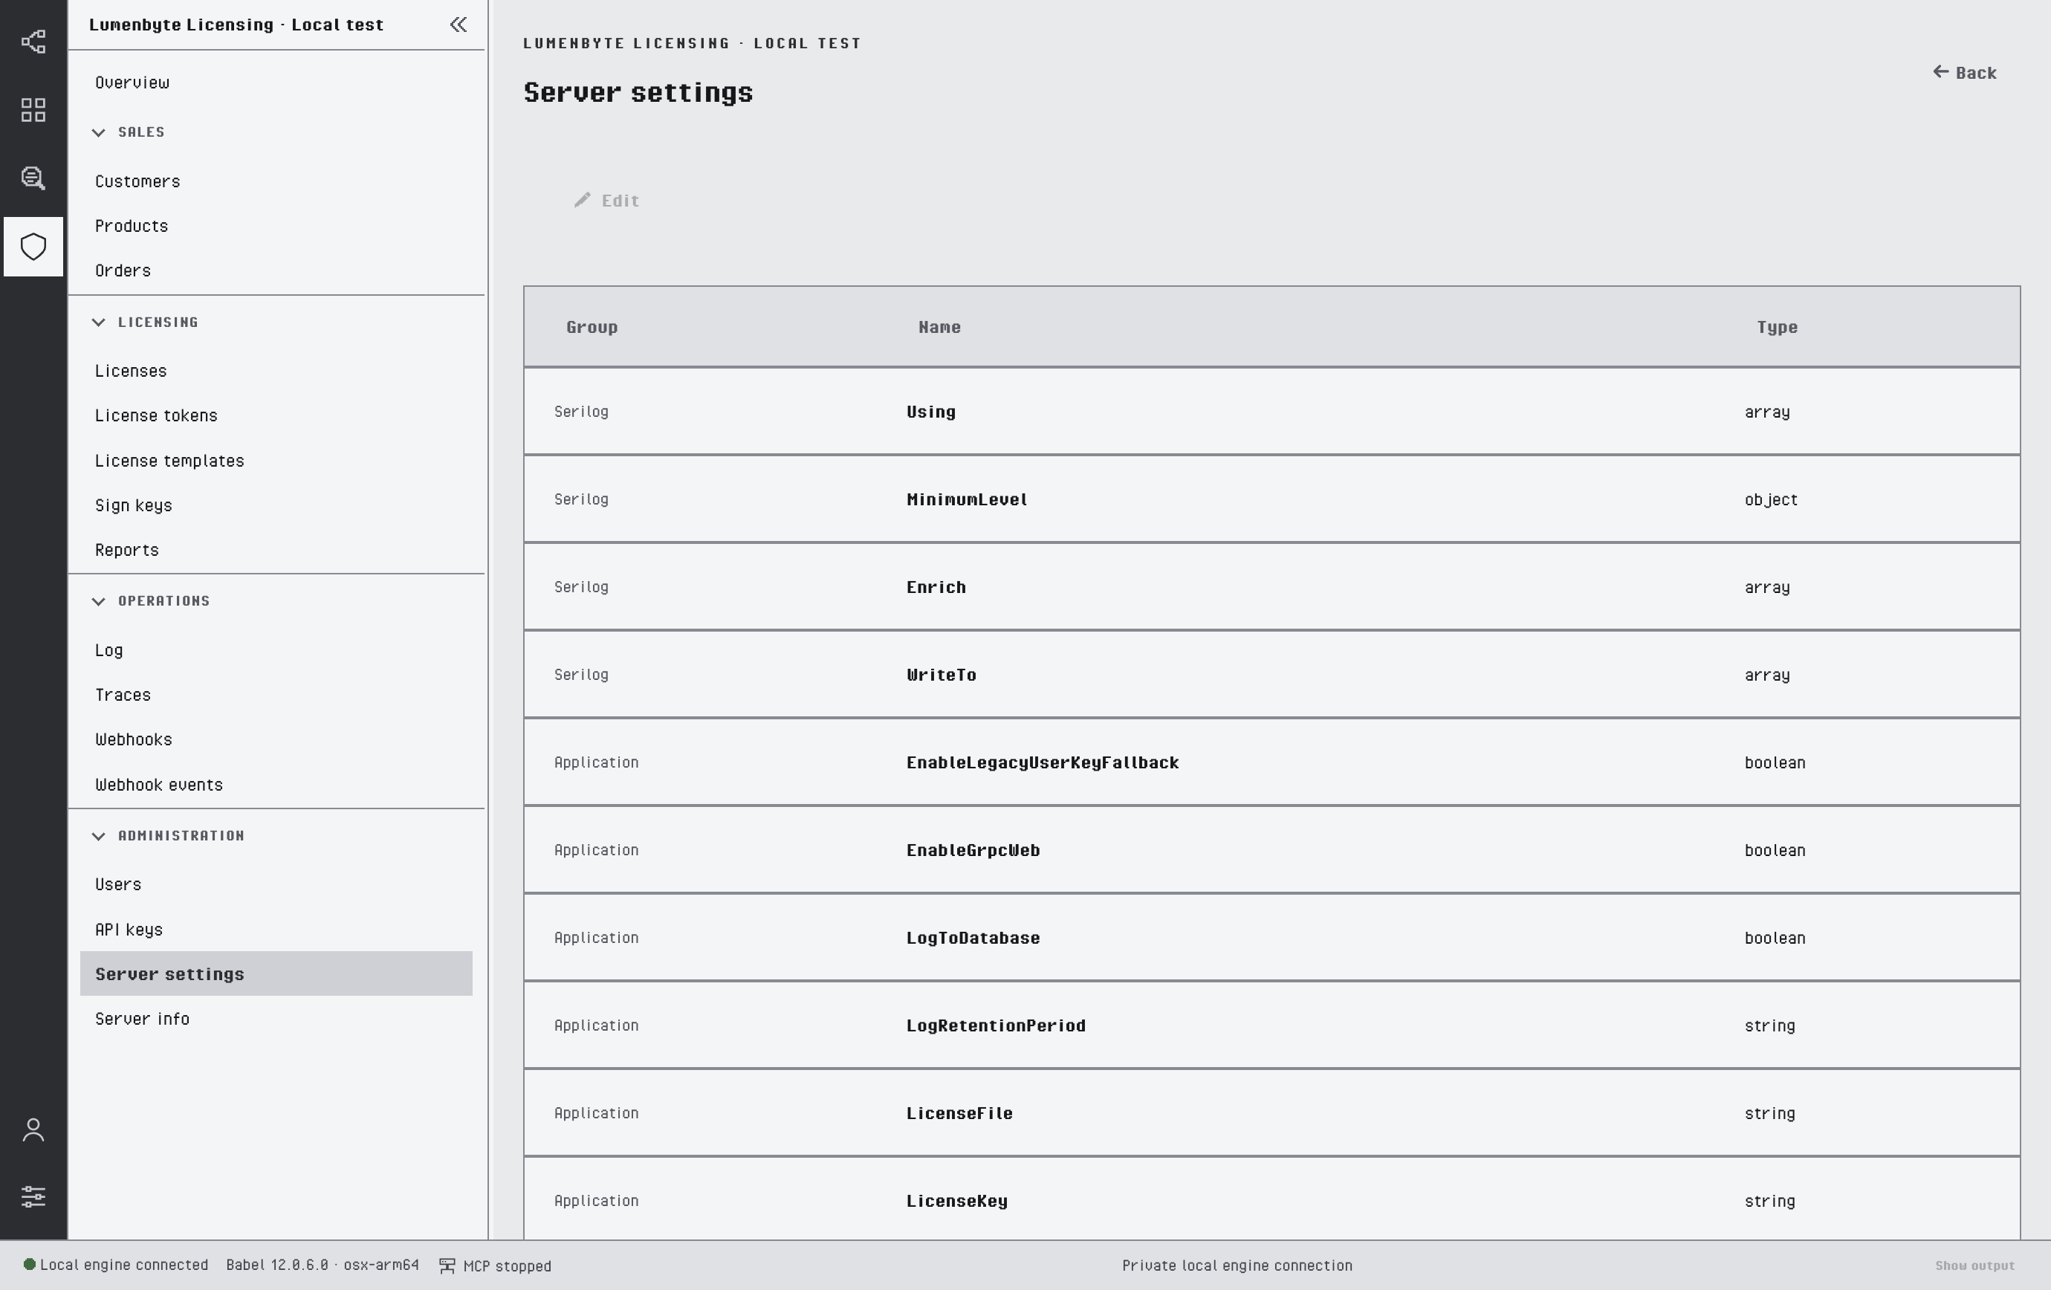
Task: Select the WriteTo setting row
Action: click(1271, 675)
